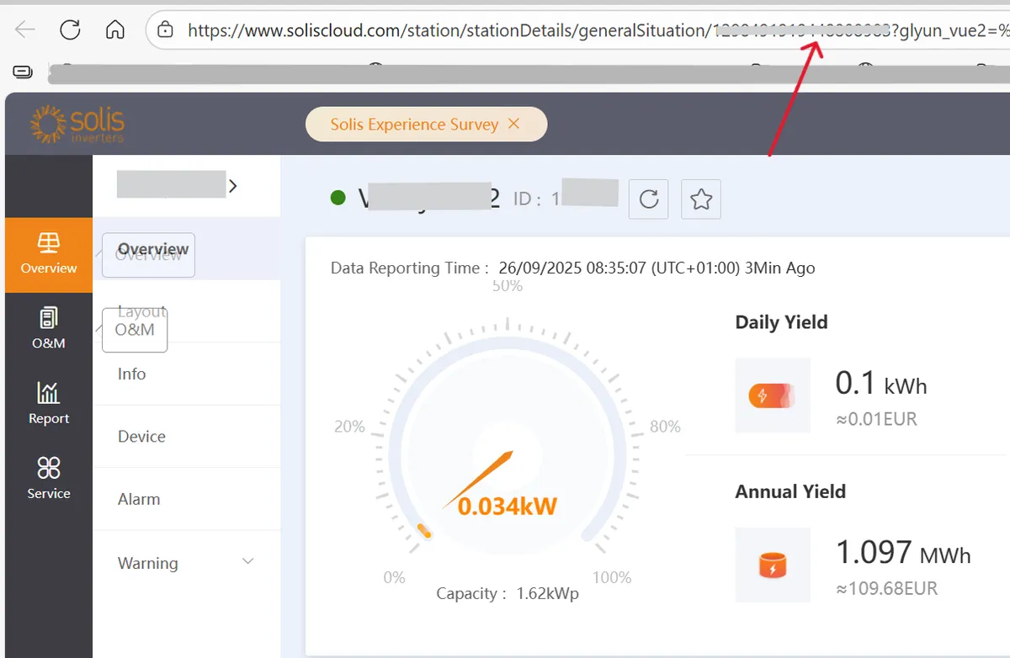Click the ≈109.68EUR annual earnings value
The image size is (1010, 658).
pos(887,589)
